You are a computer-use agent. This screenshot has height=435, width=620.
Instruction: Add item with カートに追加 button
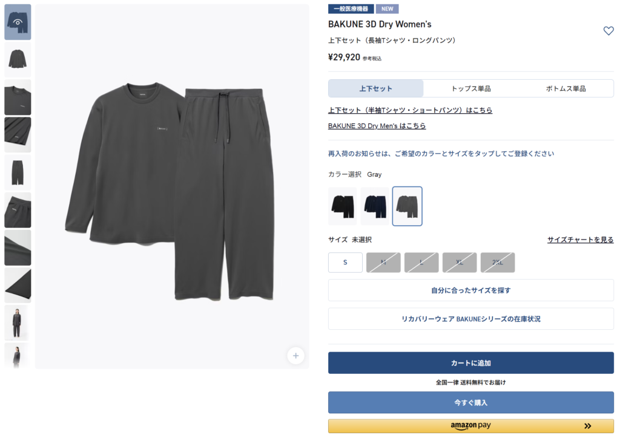click(x=471, y=362)
